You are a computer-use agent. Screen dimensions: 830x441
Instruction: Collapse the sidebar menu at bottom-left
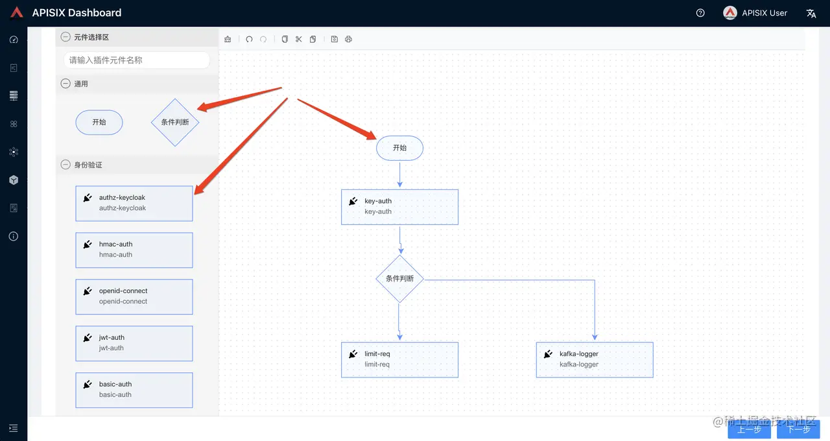(x=14, y=428)
